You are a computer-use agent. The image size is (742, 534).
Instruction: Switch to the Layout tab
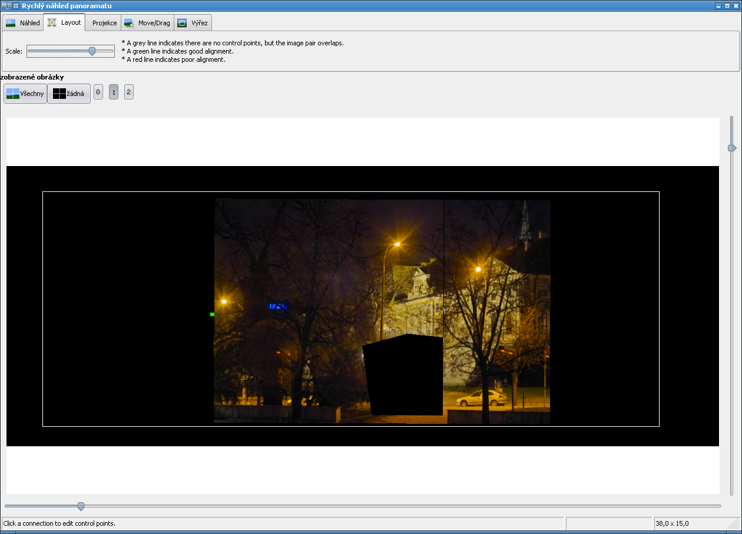64,22
